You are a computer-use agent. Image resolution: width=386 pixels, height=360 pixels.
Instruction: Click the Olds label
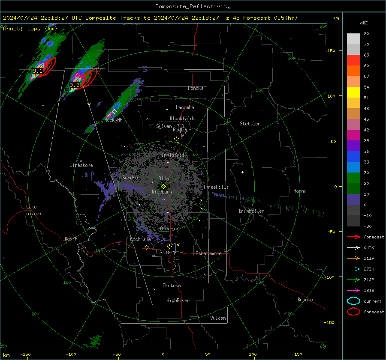163,179
